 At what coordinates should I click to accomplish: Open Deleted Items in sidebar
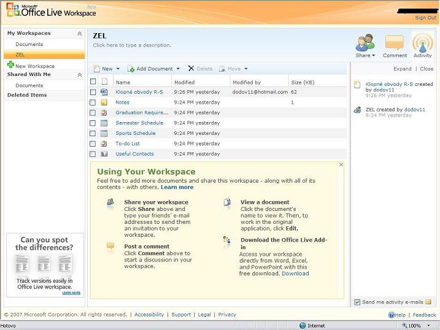[27, 95]
